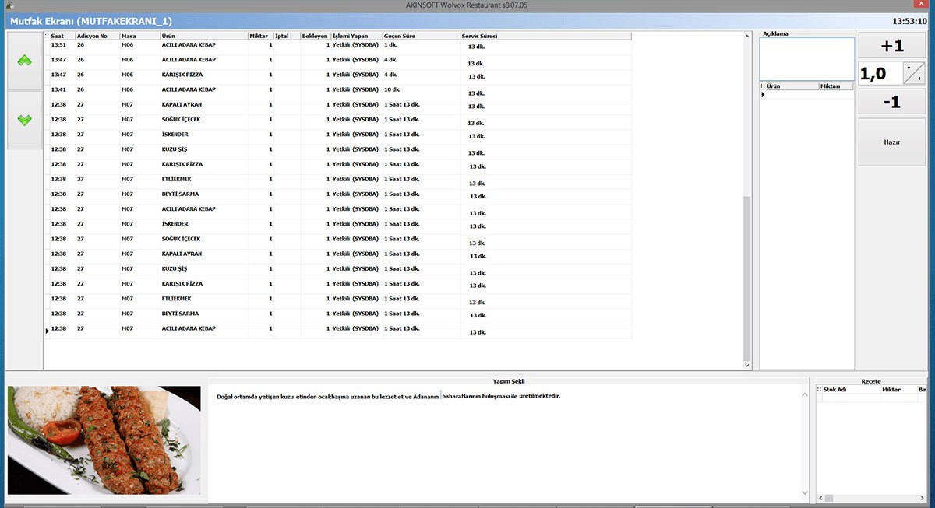Image resolution: width=935 pixels, height=508 pixels.
Task: Click the order grid column chooser icon
Action: tap(47, 36)
